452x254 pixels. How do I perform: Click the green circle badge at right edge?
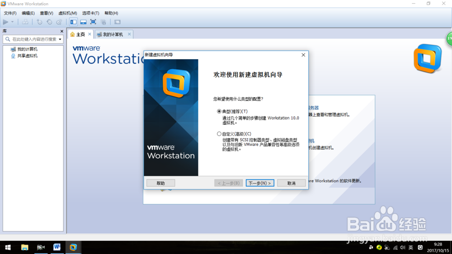point(449,38)
